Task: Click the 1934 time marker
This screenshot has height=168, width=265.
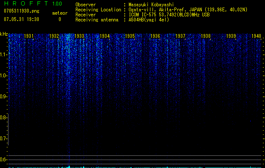Action: (x=104, y=36)
